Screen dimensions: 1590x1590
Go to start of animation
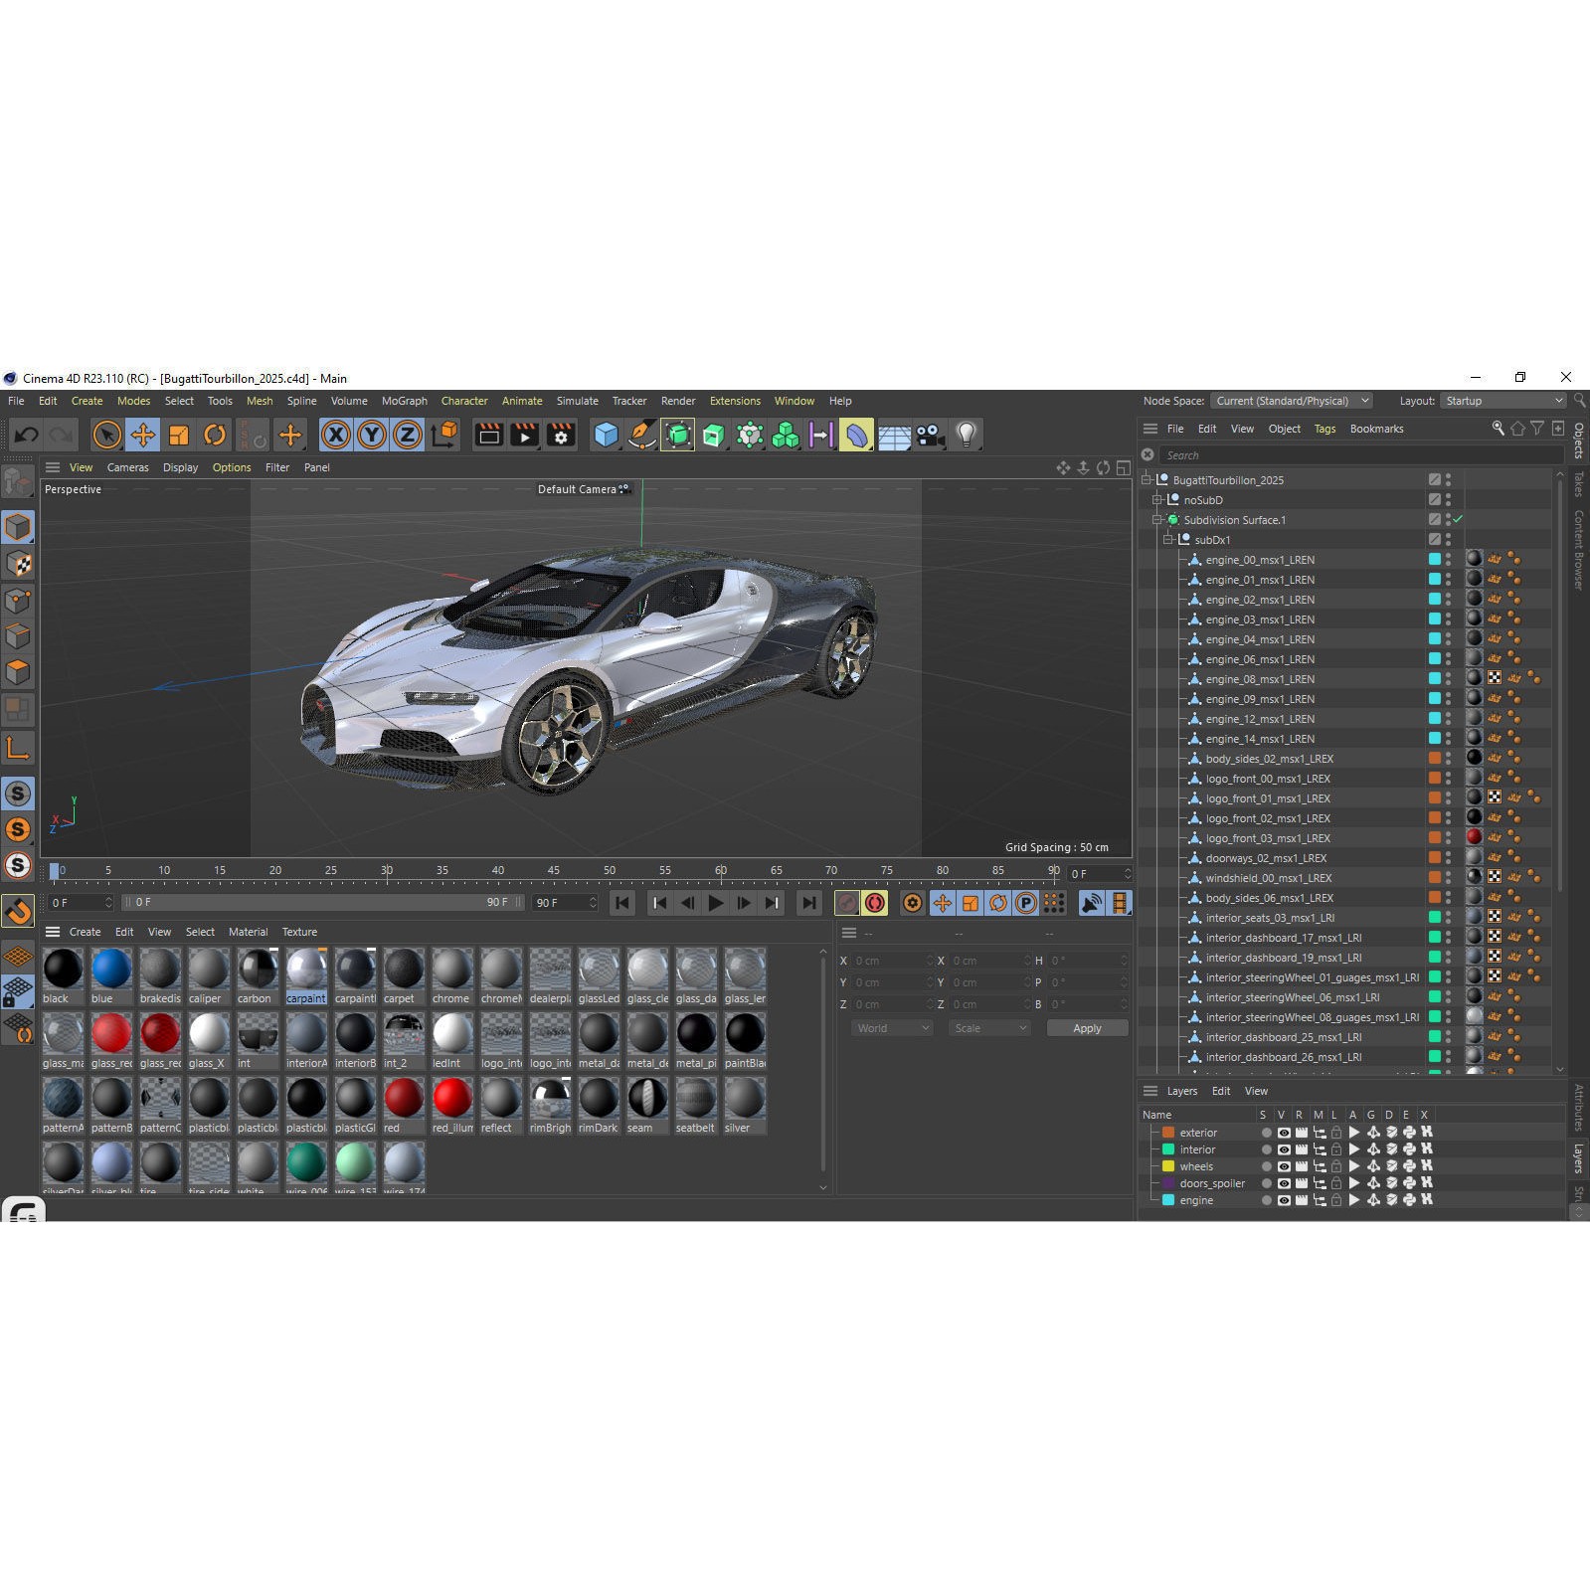tap(621, 903)
